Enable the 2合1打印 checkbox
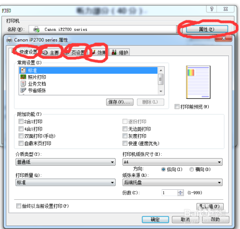This screenshot has height=229, width=240. click(x=21, y=122)
